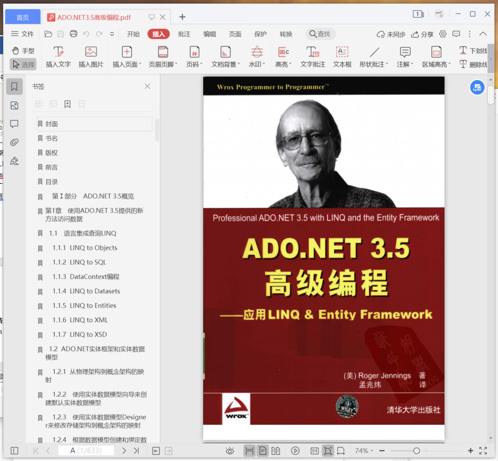Go to next page arrow
This screenshot has width=498, height=461.
pyautogui.click(x=124, y=451)
